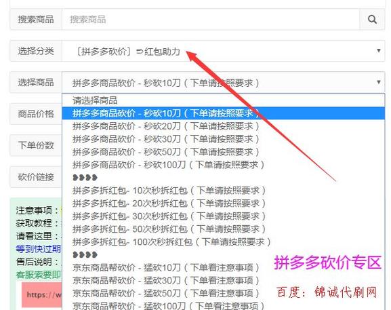Click the 搜索商品 label
The height and width of the screenshot is (310, 391).
pyautogui.click(x=36, y=20)
